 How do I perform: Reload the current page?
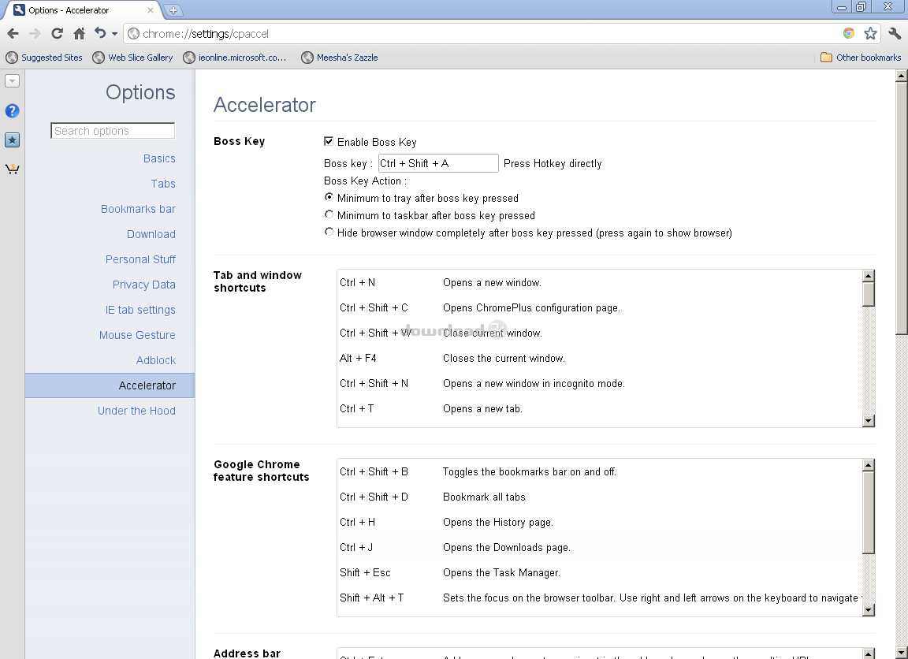pos(57,34)
